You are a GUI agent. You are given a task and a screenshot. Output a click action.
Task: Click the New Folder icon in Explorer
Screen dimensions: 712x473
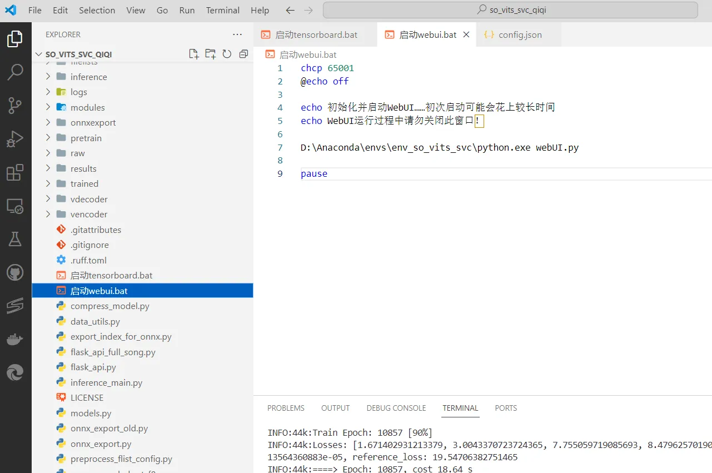point(210,54)
